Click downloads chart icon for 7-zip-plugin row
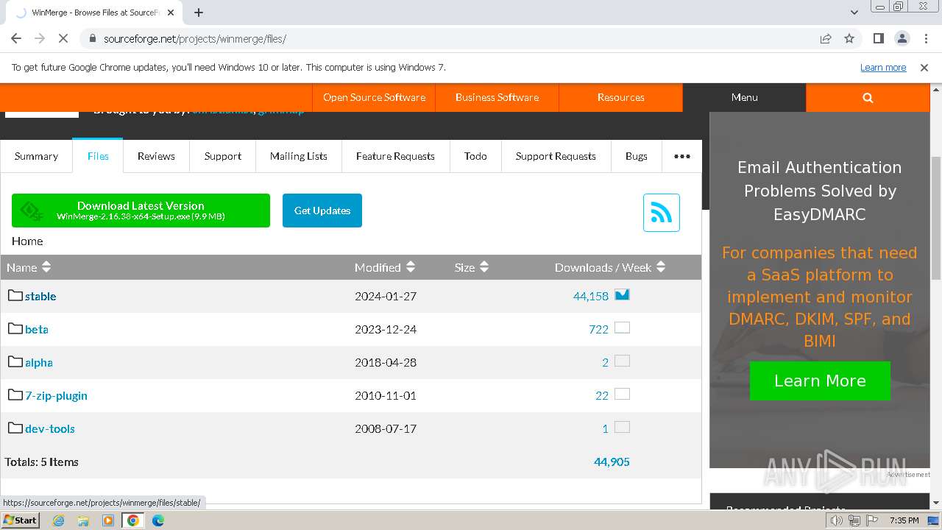This screenshot has height=530, width=942. point(622,394)
